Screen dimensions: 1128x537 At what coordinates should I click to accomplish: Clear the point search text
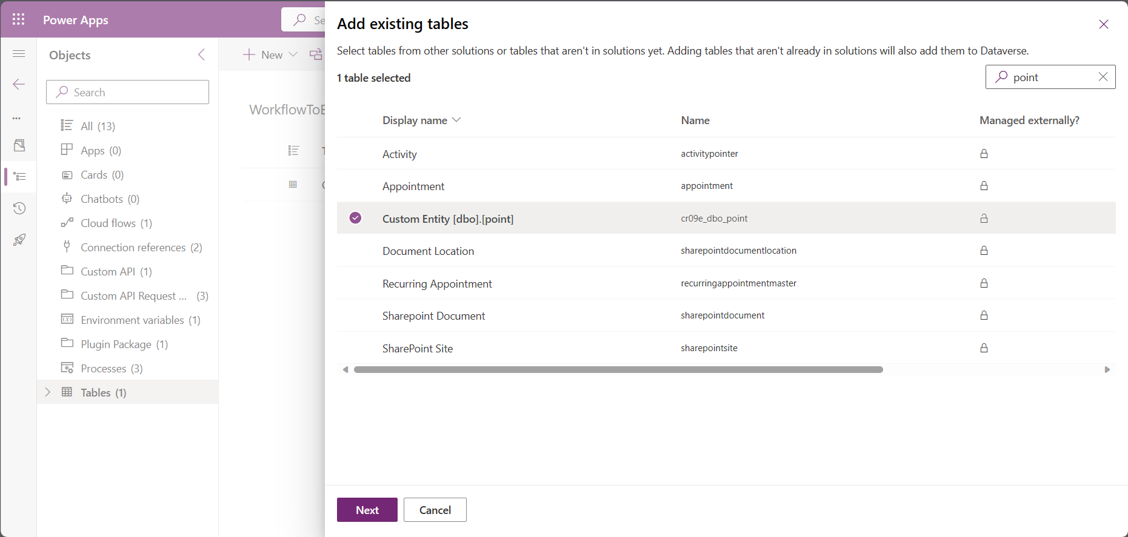tap(1103, 77)
